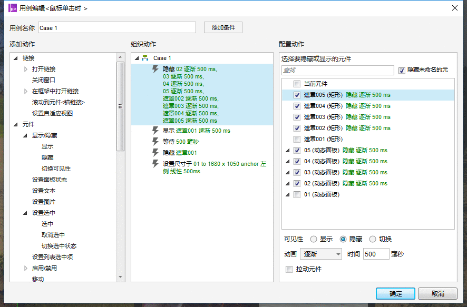The width and height of the screenshot is (467, 307).
Task: Expand the 在框架中打开链接 tree item
Action: pyautogui.click(x=26, y=91)
